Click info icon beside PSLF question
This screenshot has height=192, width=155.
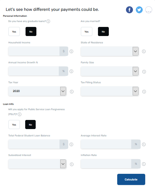pos(20,114)
